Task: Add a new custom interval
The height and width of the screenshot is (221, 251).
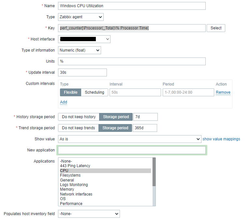Action: point(64,102)
